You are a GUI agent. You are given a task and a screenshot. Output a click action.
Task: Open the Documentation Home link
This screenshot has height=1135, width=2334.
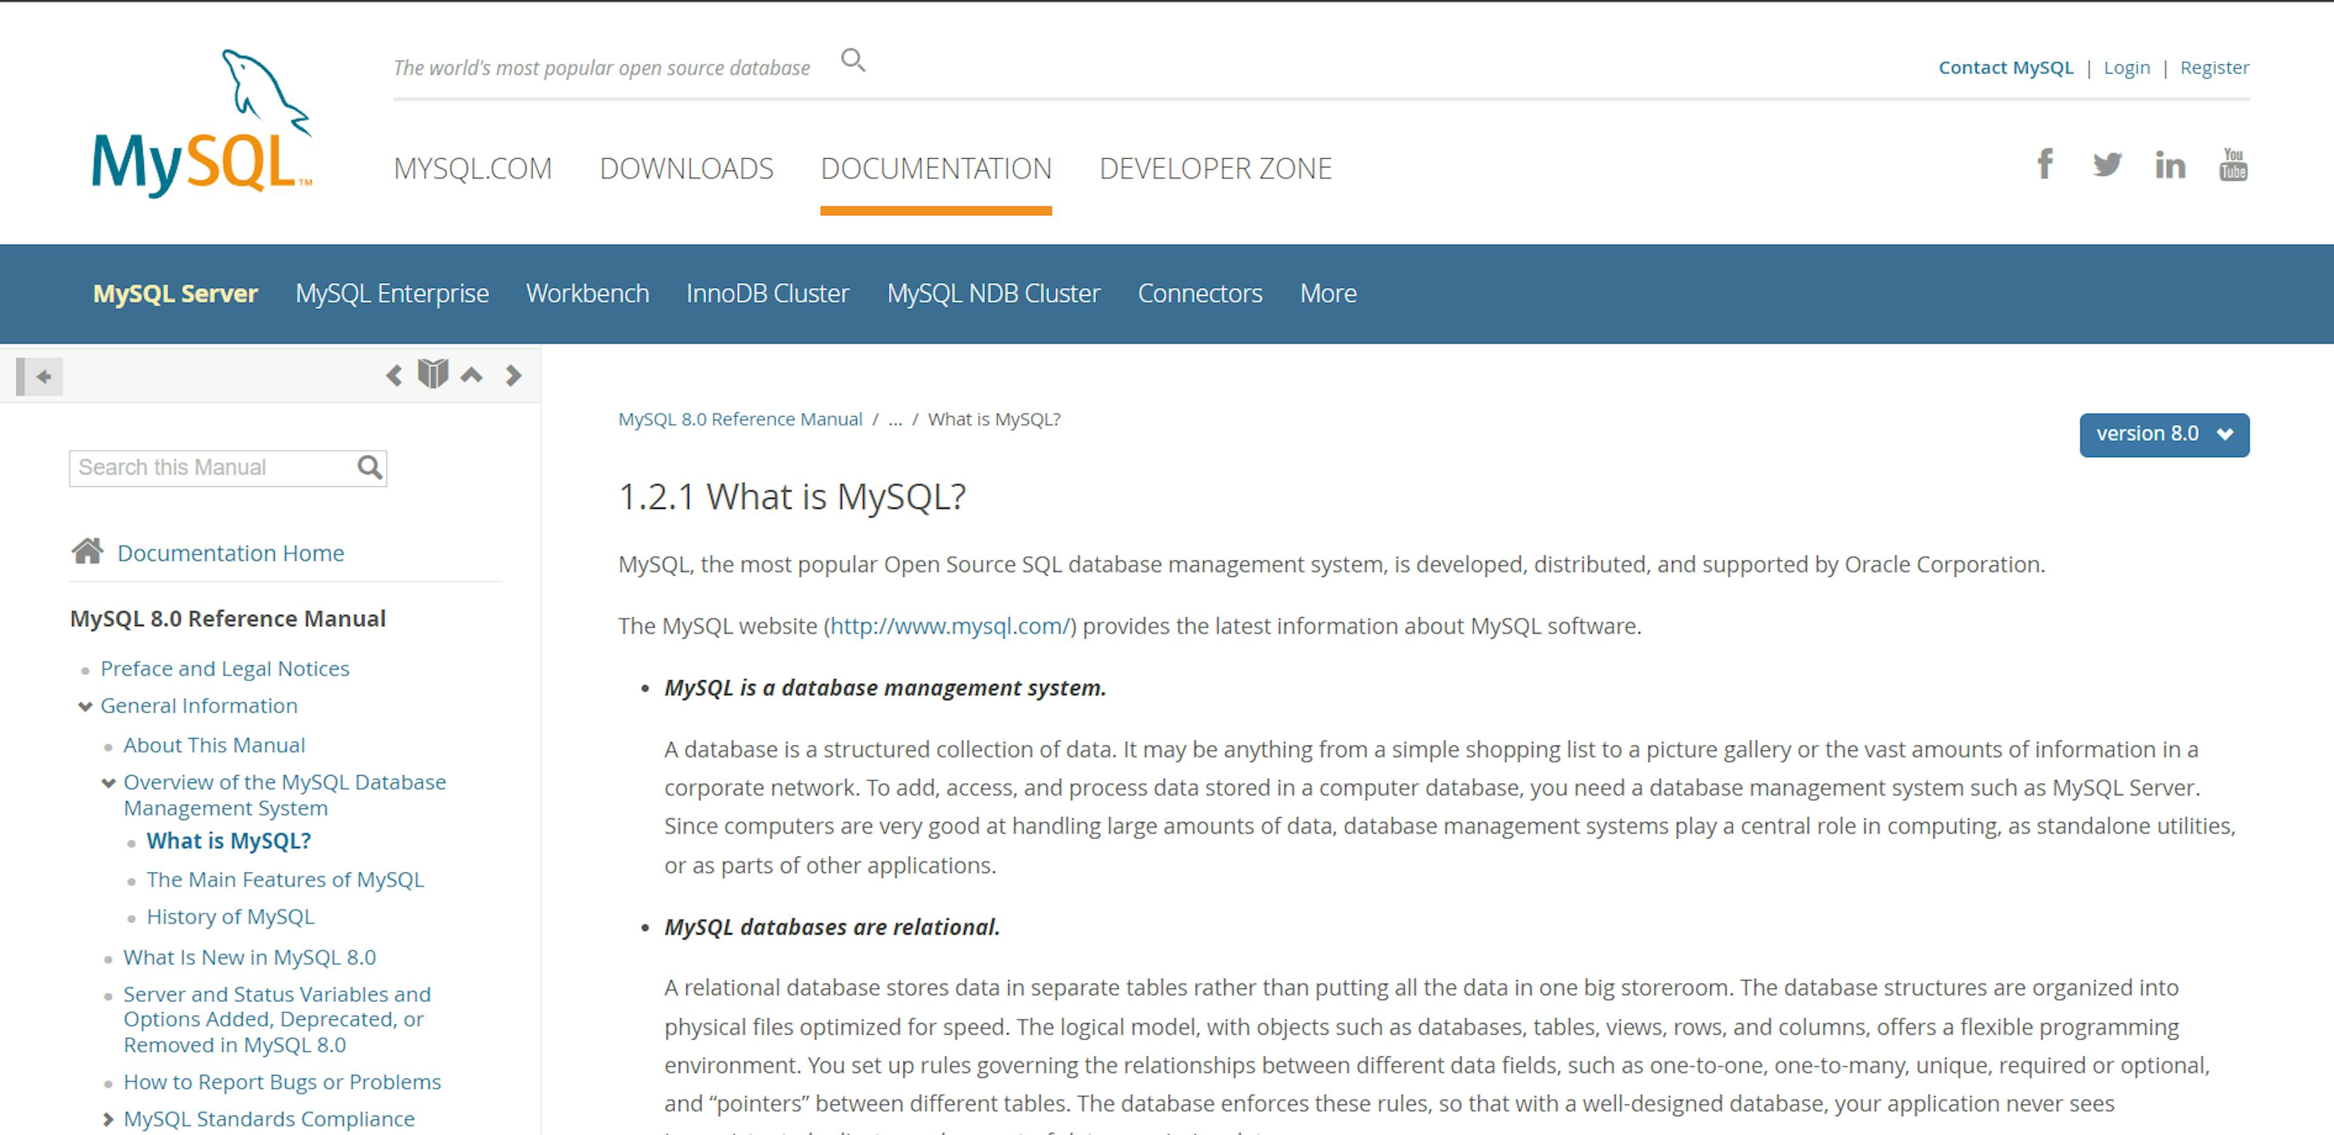coord(230,553)
